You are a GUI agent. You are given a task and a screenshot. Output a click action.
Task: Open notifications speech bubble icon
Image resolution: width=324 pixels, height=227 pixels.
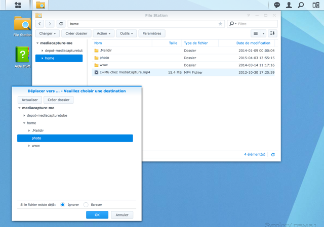coord(277,5)
